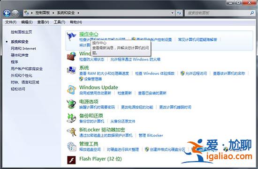Click the Control Panel icon in the address bar
258x169 pixels.
tap(27, 13)
